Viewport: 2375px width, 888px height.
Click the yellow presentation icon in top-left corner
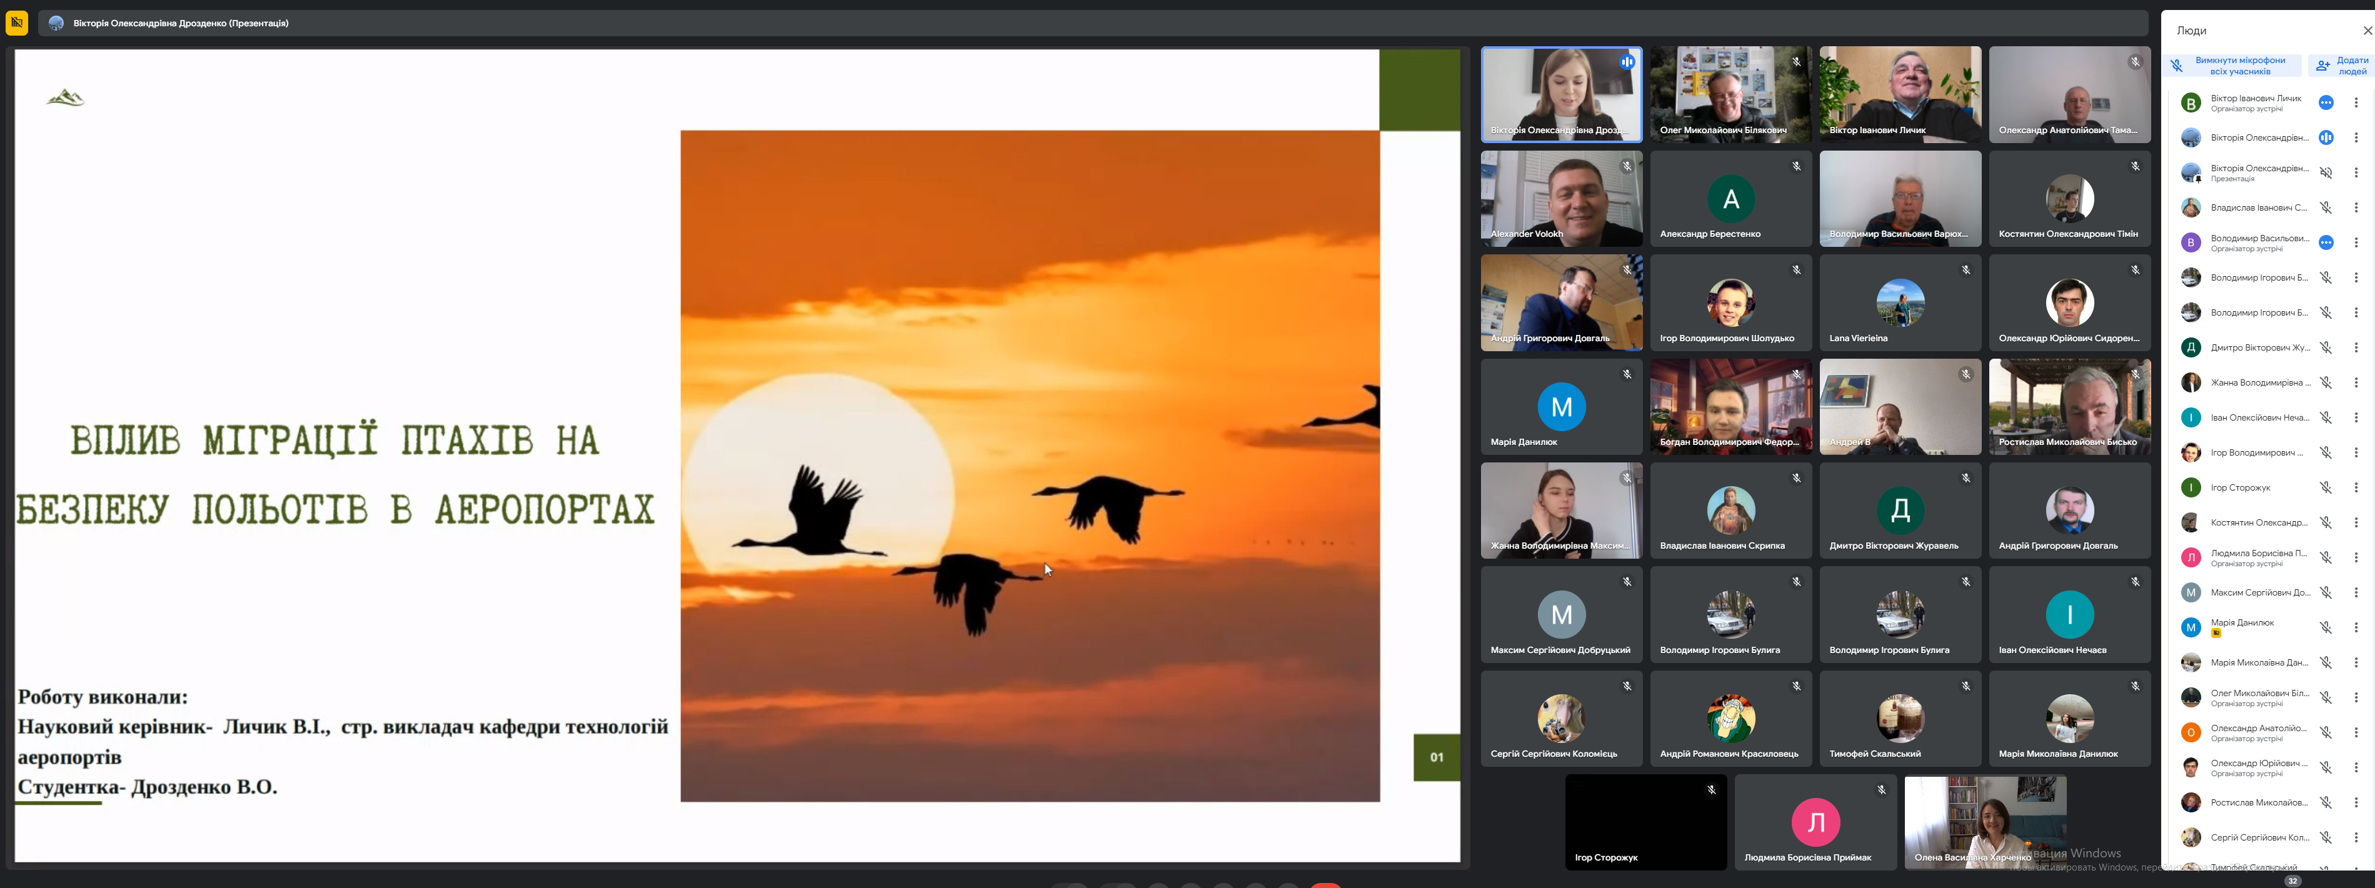[17, 22]
